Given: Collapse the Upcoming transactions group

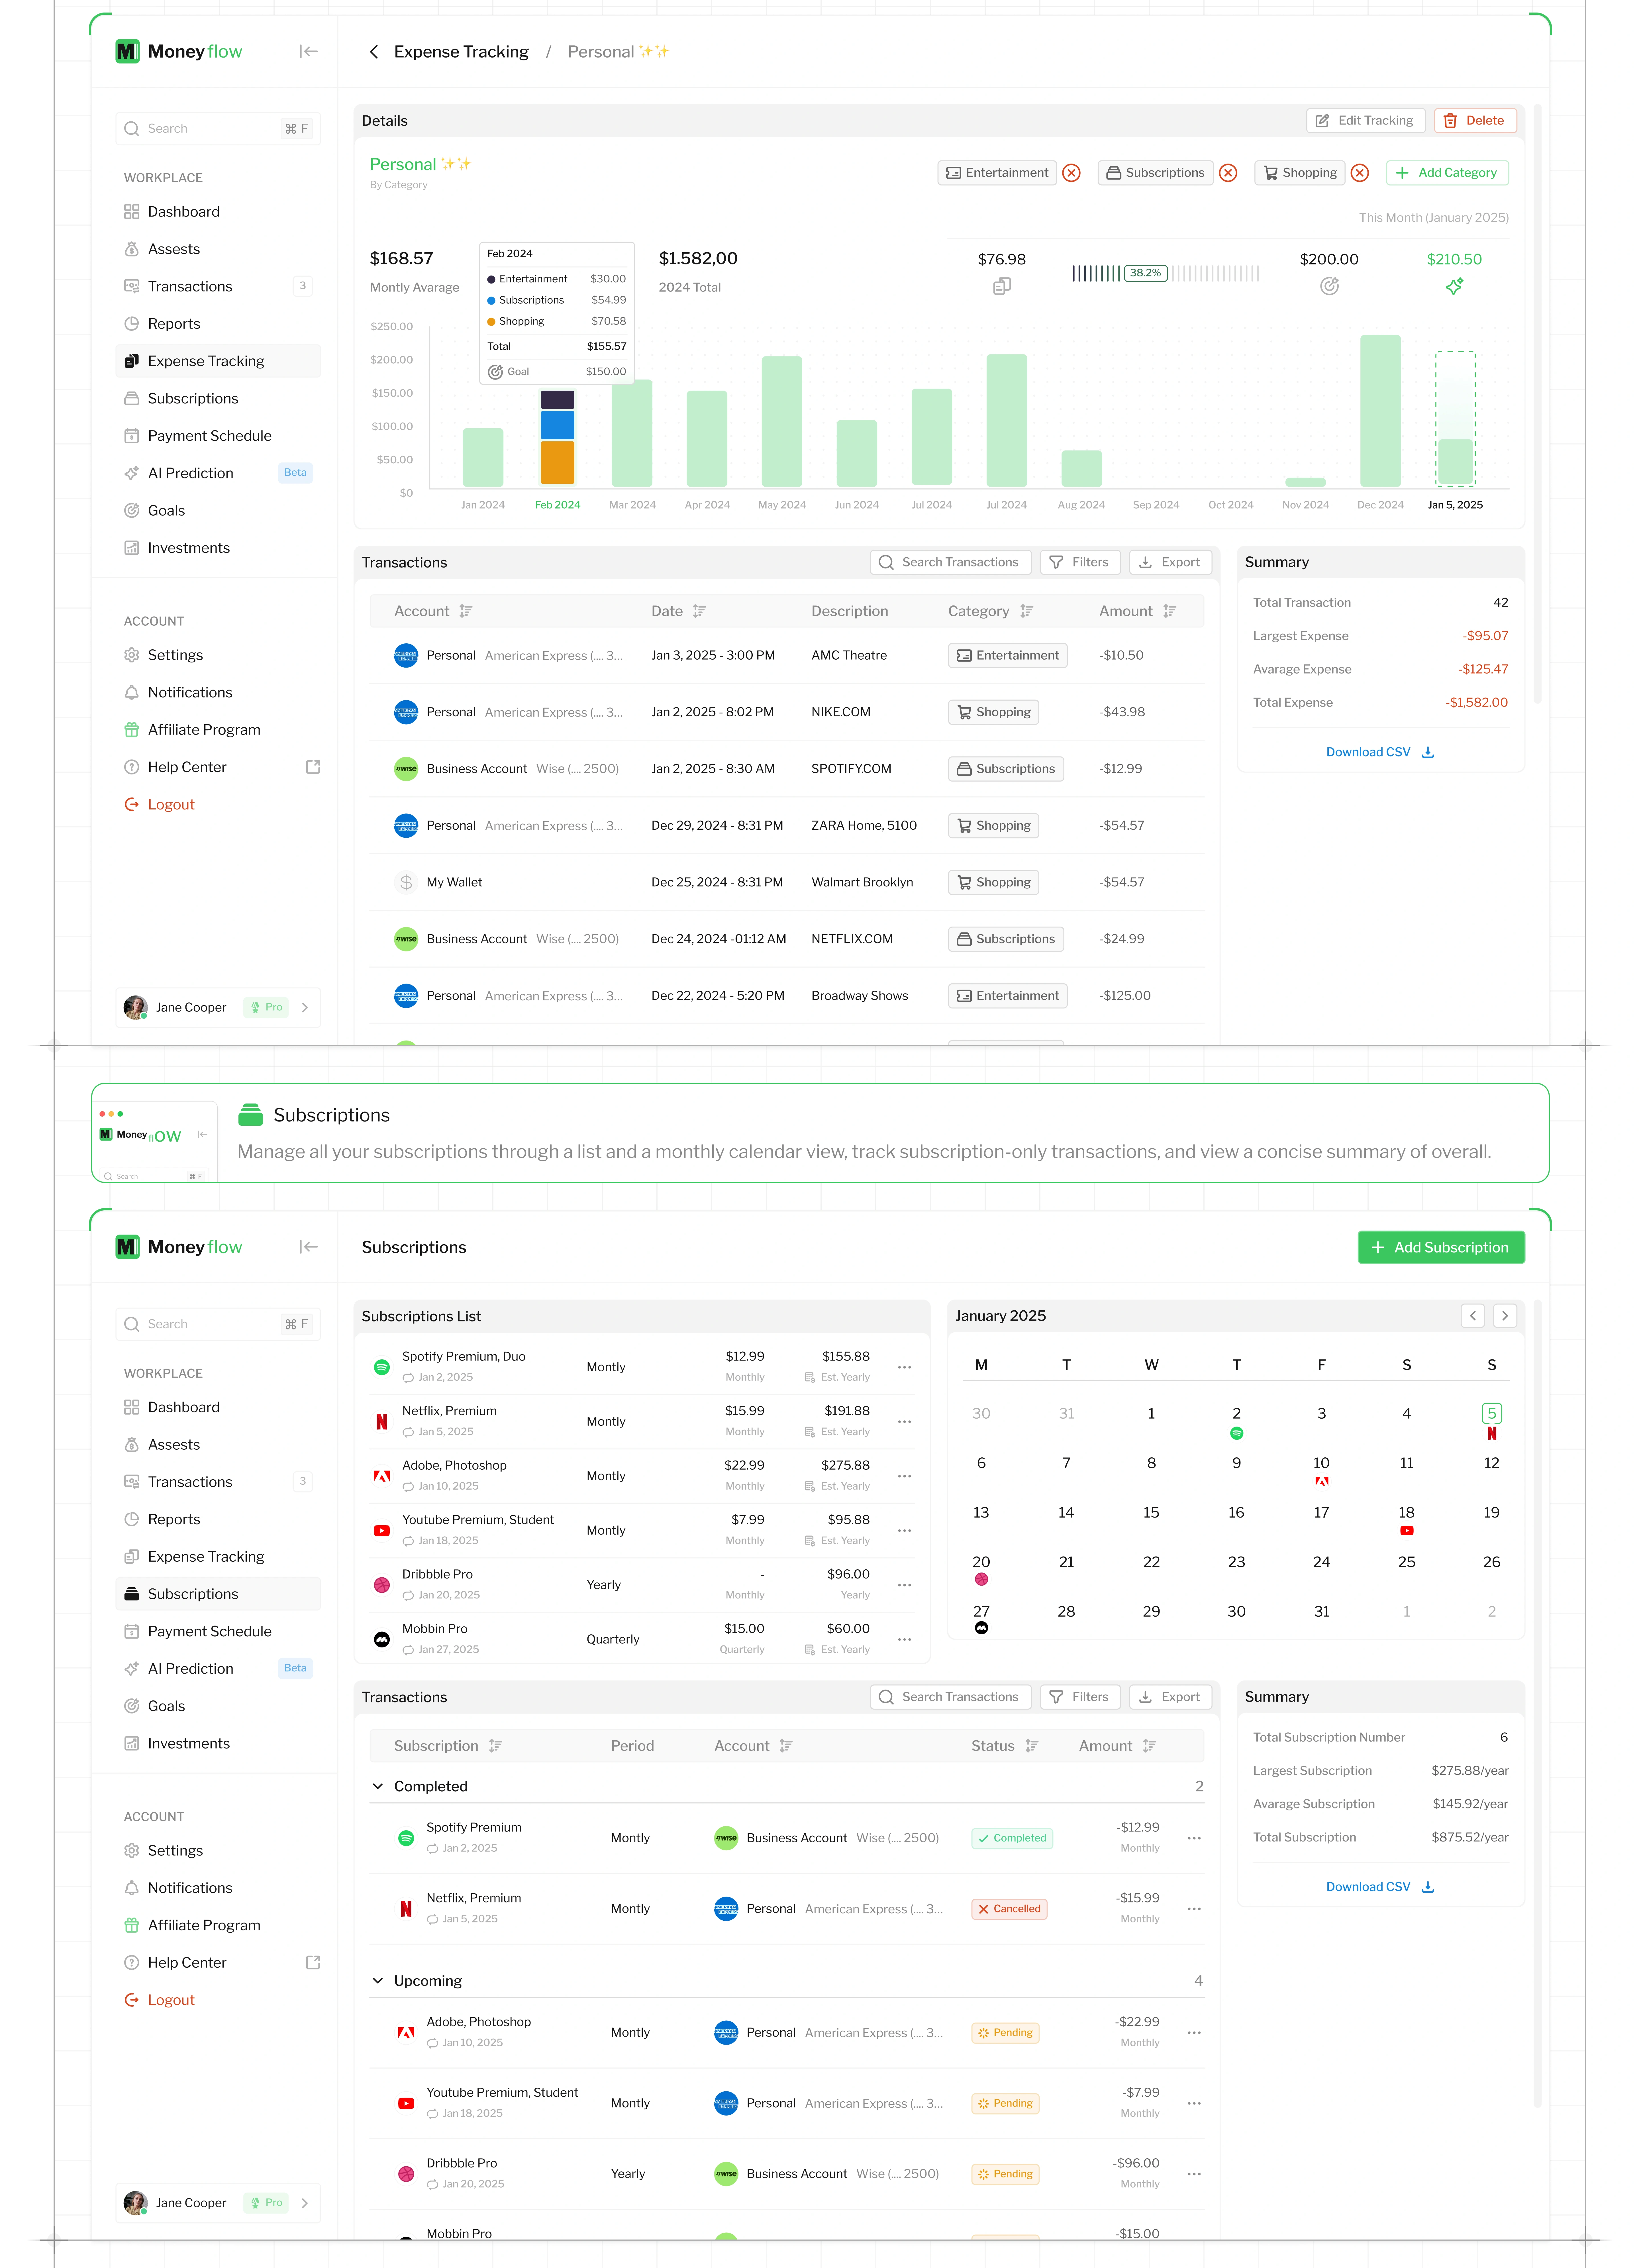Looking at the screenshot, I should pyautogui.click(x=378, y=1981).
